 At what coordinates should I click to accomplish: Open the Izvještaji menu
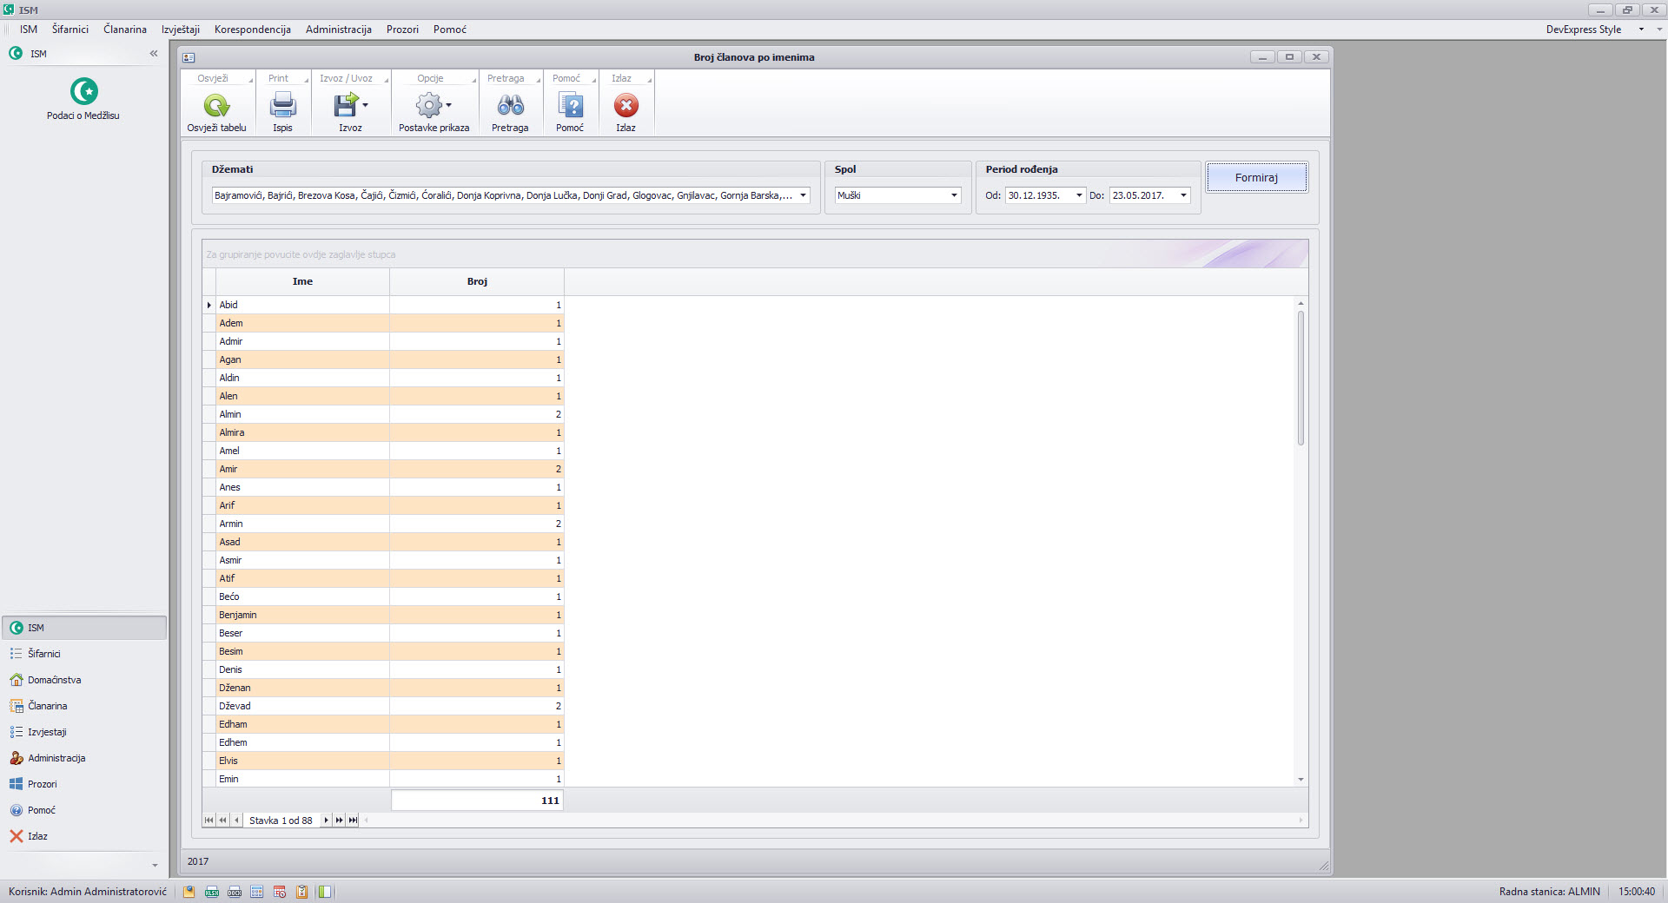181,30
